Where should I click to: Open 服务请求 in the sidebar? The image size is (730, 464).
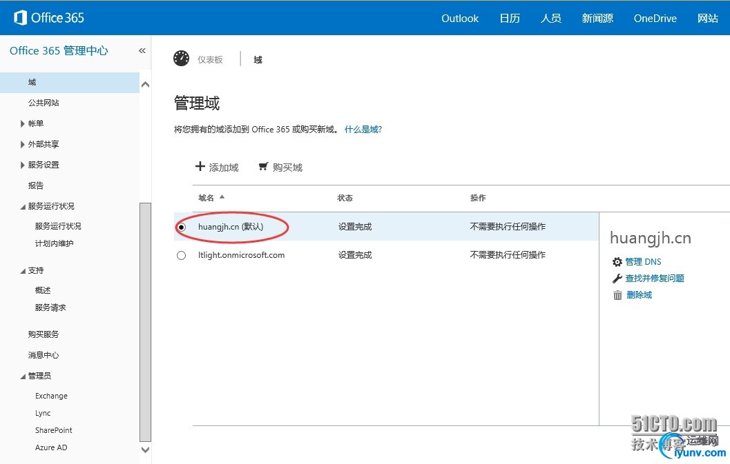tap(50, 307)
